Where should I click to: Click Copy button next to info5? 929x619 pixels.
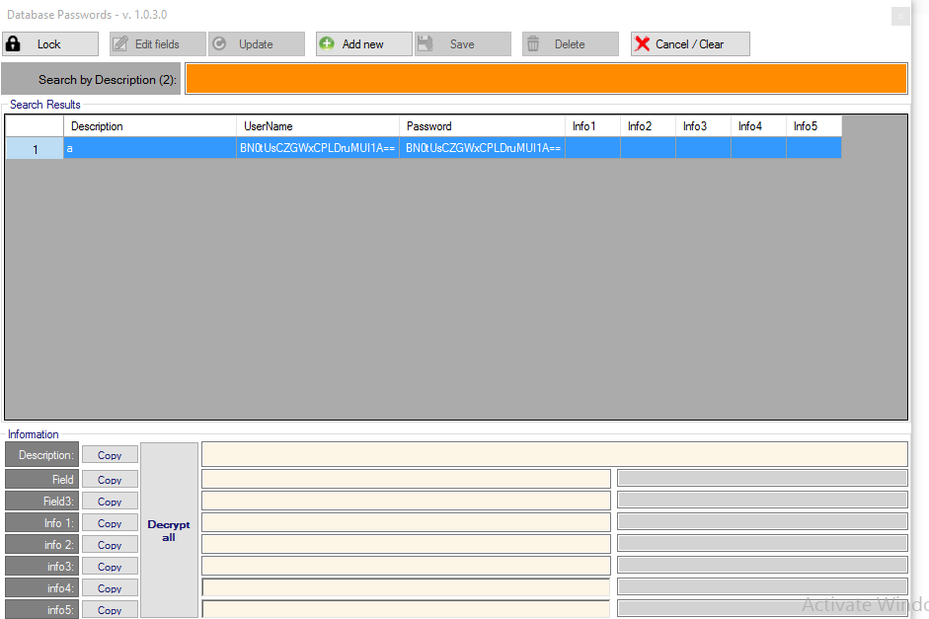[110, 610]
